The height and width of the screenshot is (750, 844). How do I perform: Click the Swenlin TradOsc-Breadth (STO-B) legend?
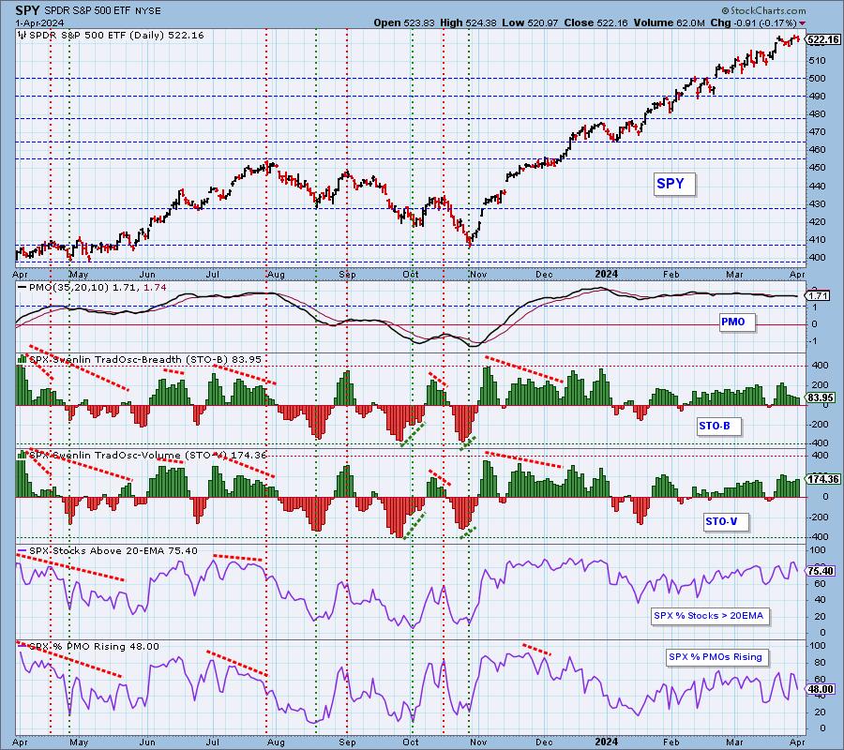(x=144, y=359)
